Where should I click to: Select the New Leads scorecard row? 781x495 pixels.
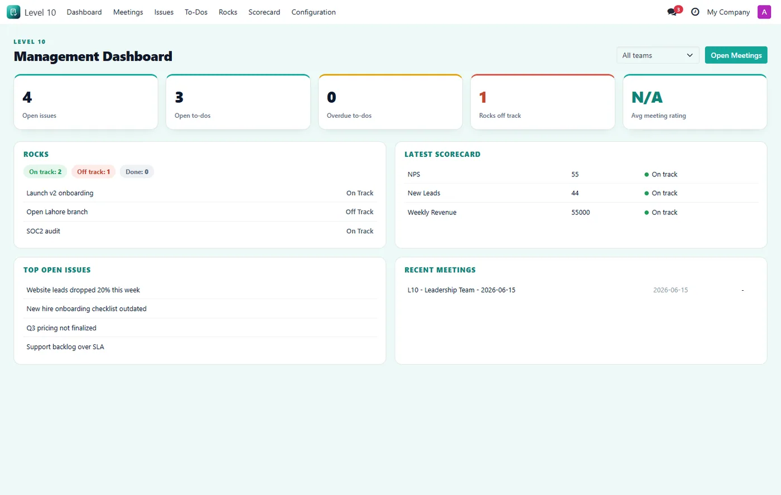coord(581,193)
